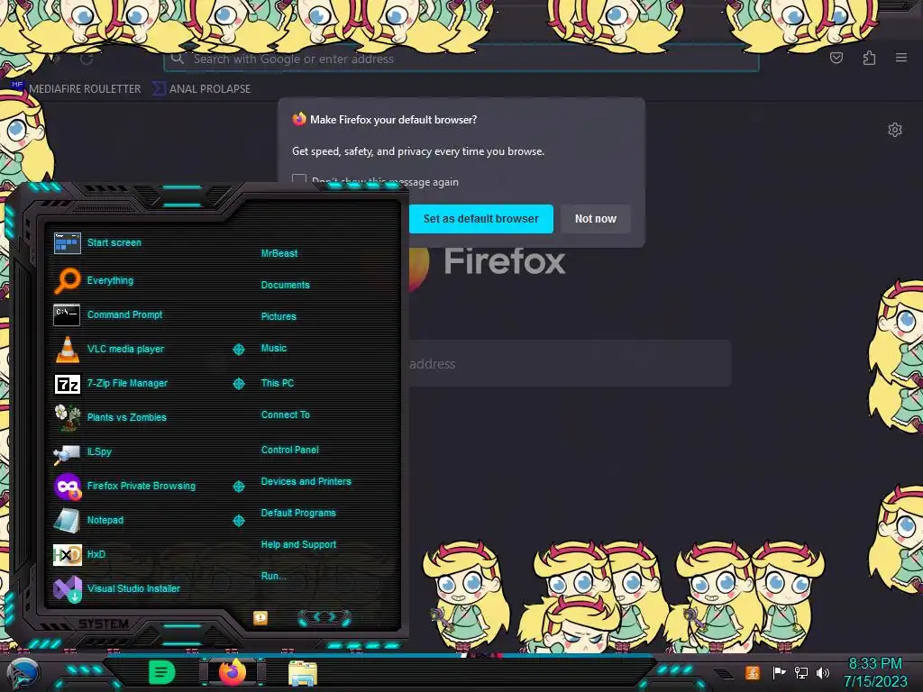Viewport: 923px width, 692px height.
Task: Expand Firefox Private Browsing jump list arrow
Action: (x=238, y=486)
